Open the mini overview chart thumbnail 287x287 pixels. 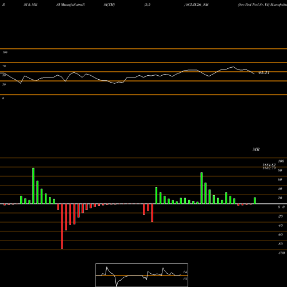click(x=142, y=275)
